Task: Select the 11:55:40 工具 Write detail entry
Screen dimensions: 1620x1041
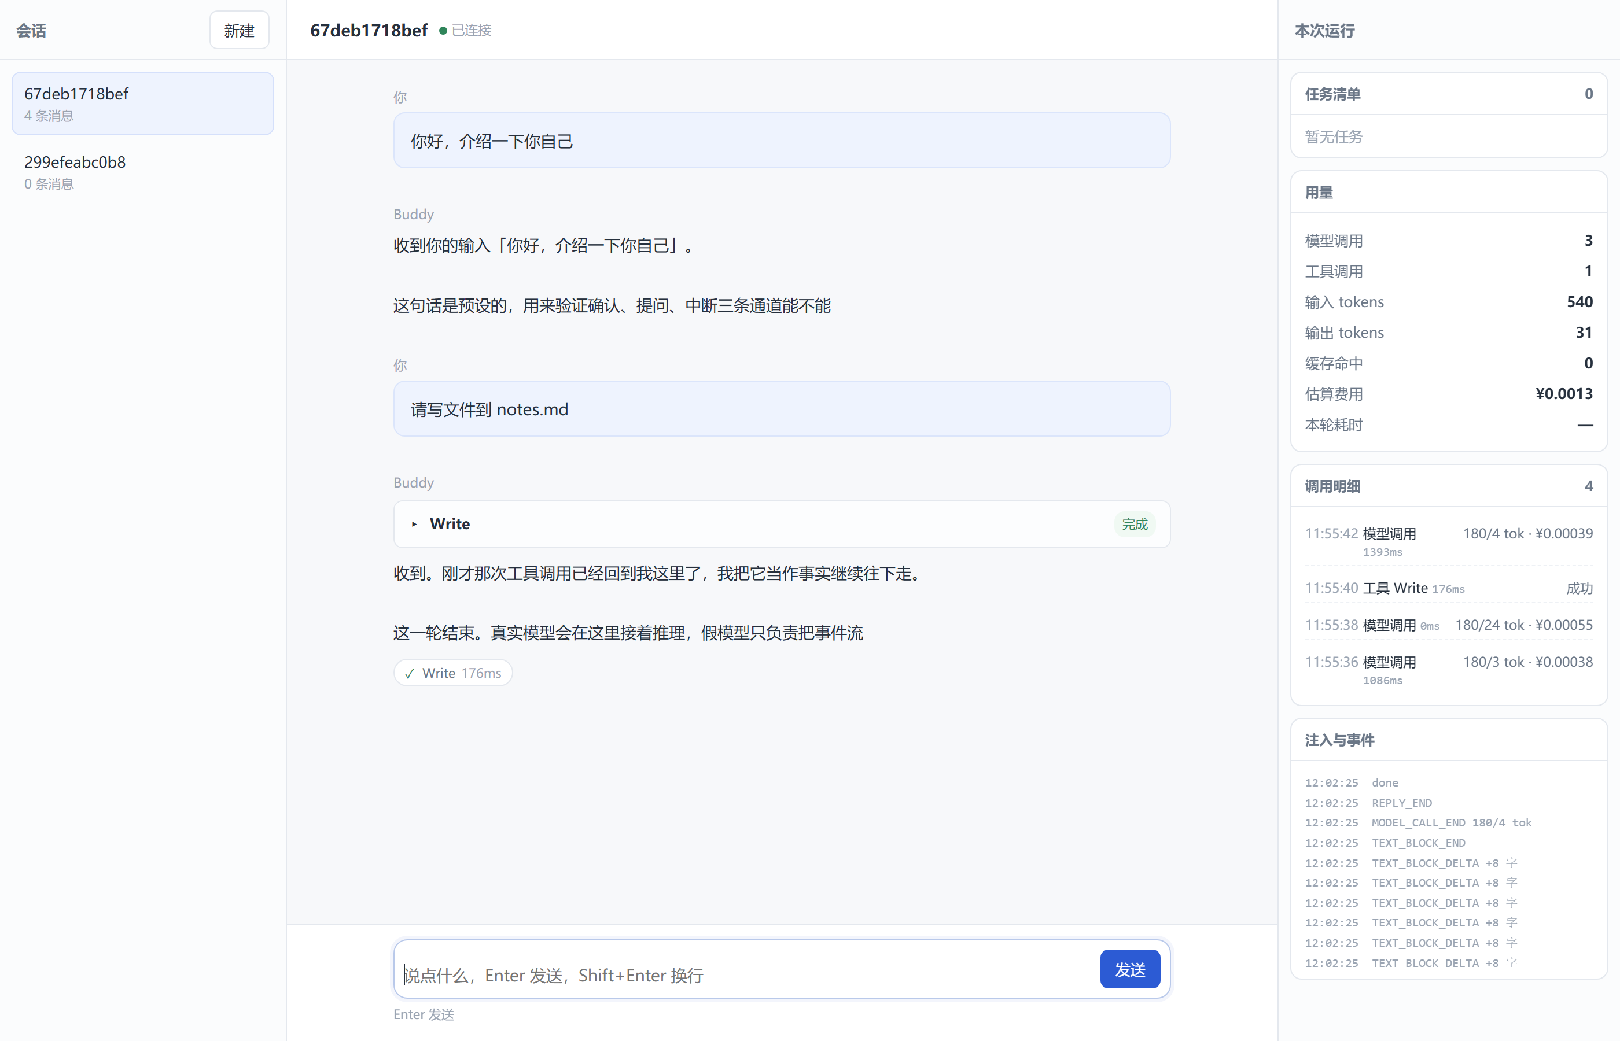Action: (x=1448, y=588)
